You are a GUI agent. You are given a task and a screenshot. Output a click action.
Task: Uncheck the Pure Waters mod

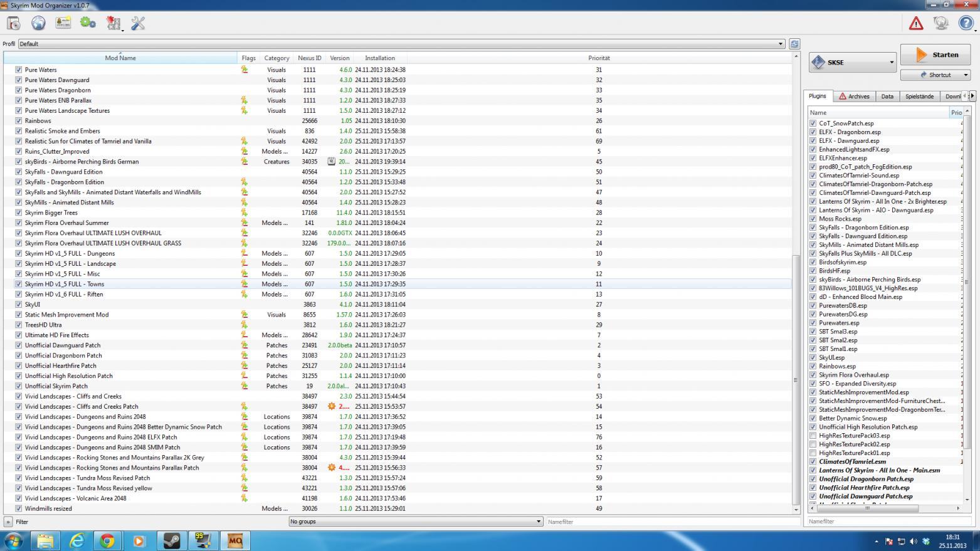pyautogui.click(x=18, y=70)
